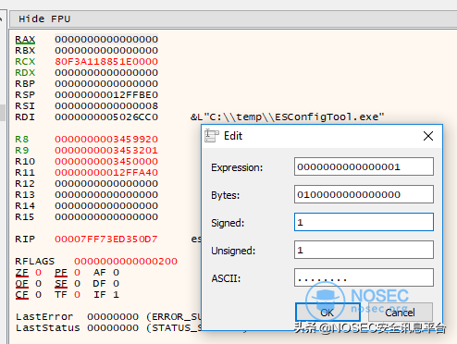457x344 pixels.
Task: Cancel the Edit dialog
Action: click(400, 313)
